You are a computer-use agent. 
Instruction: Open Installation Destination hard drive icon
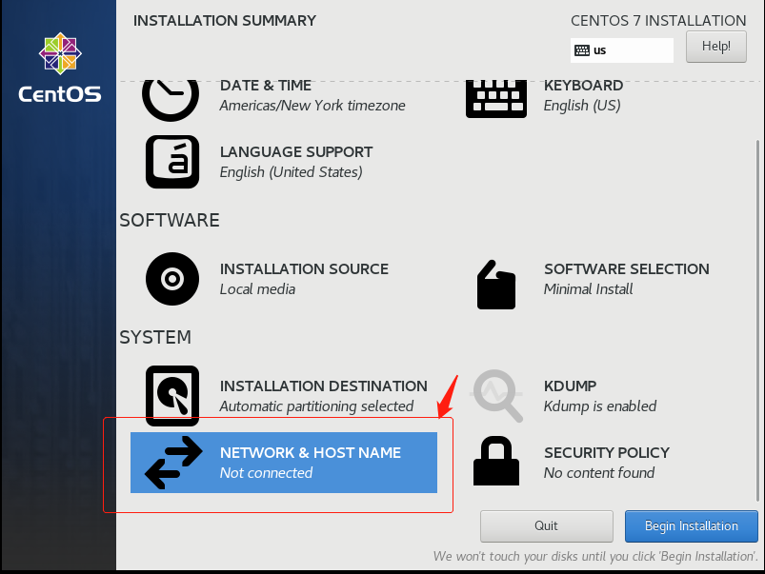coord(171,395)
